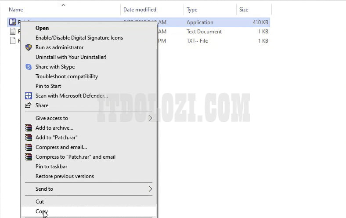The height and width of the screenshot is (218, 346).
Task: Select Share with Skype option
Action: pos(55,67)
